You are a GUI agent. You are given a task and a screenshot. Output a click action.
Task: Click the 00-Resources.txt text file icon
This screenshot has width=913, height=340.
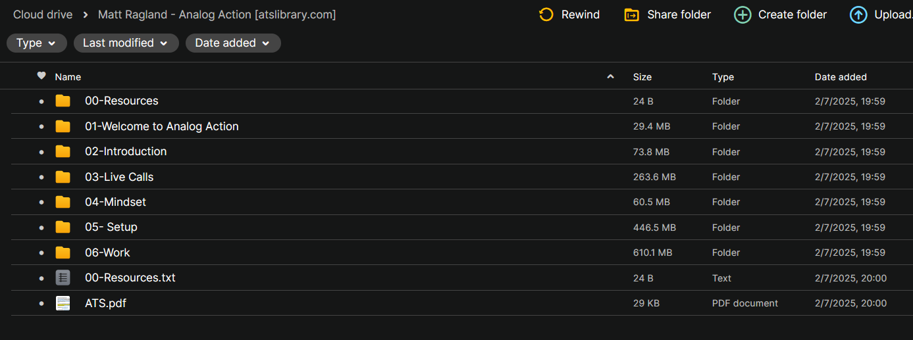pos(63,278)
